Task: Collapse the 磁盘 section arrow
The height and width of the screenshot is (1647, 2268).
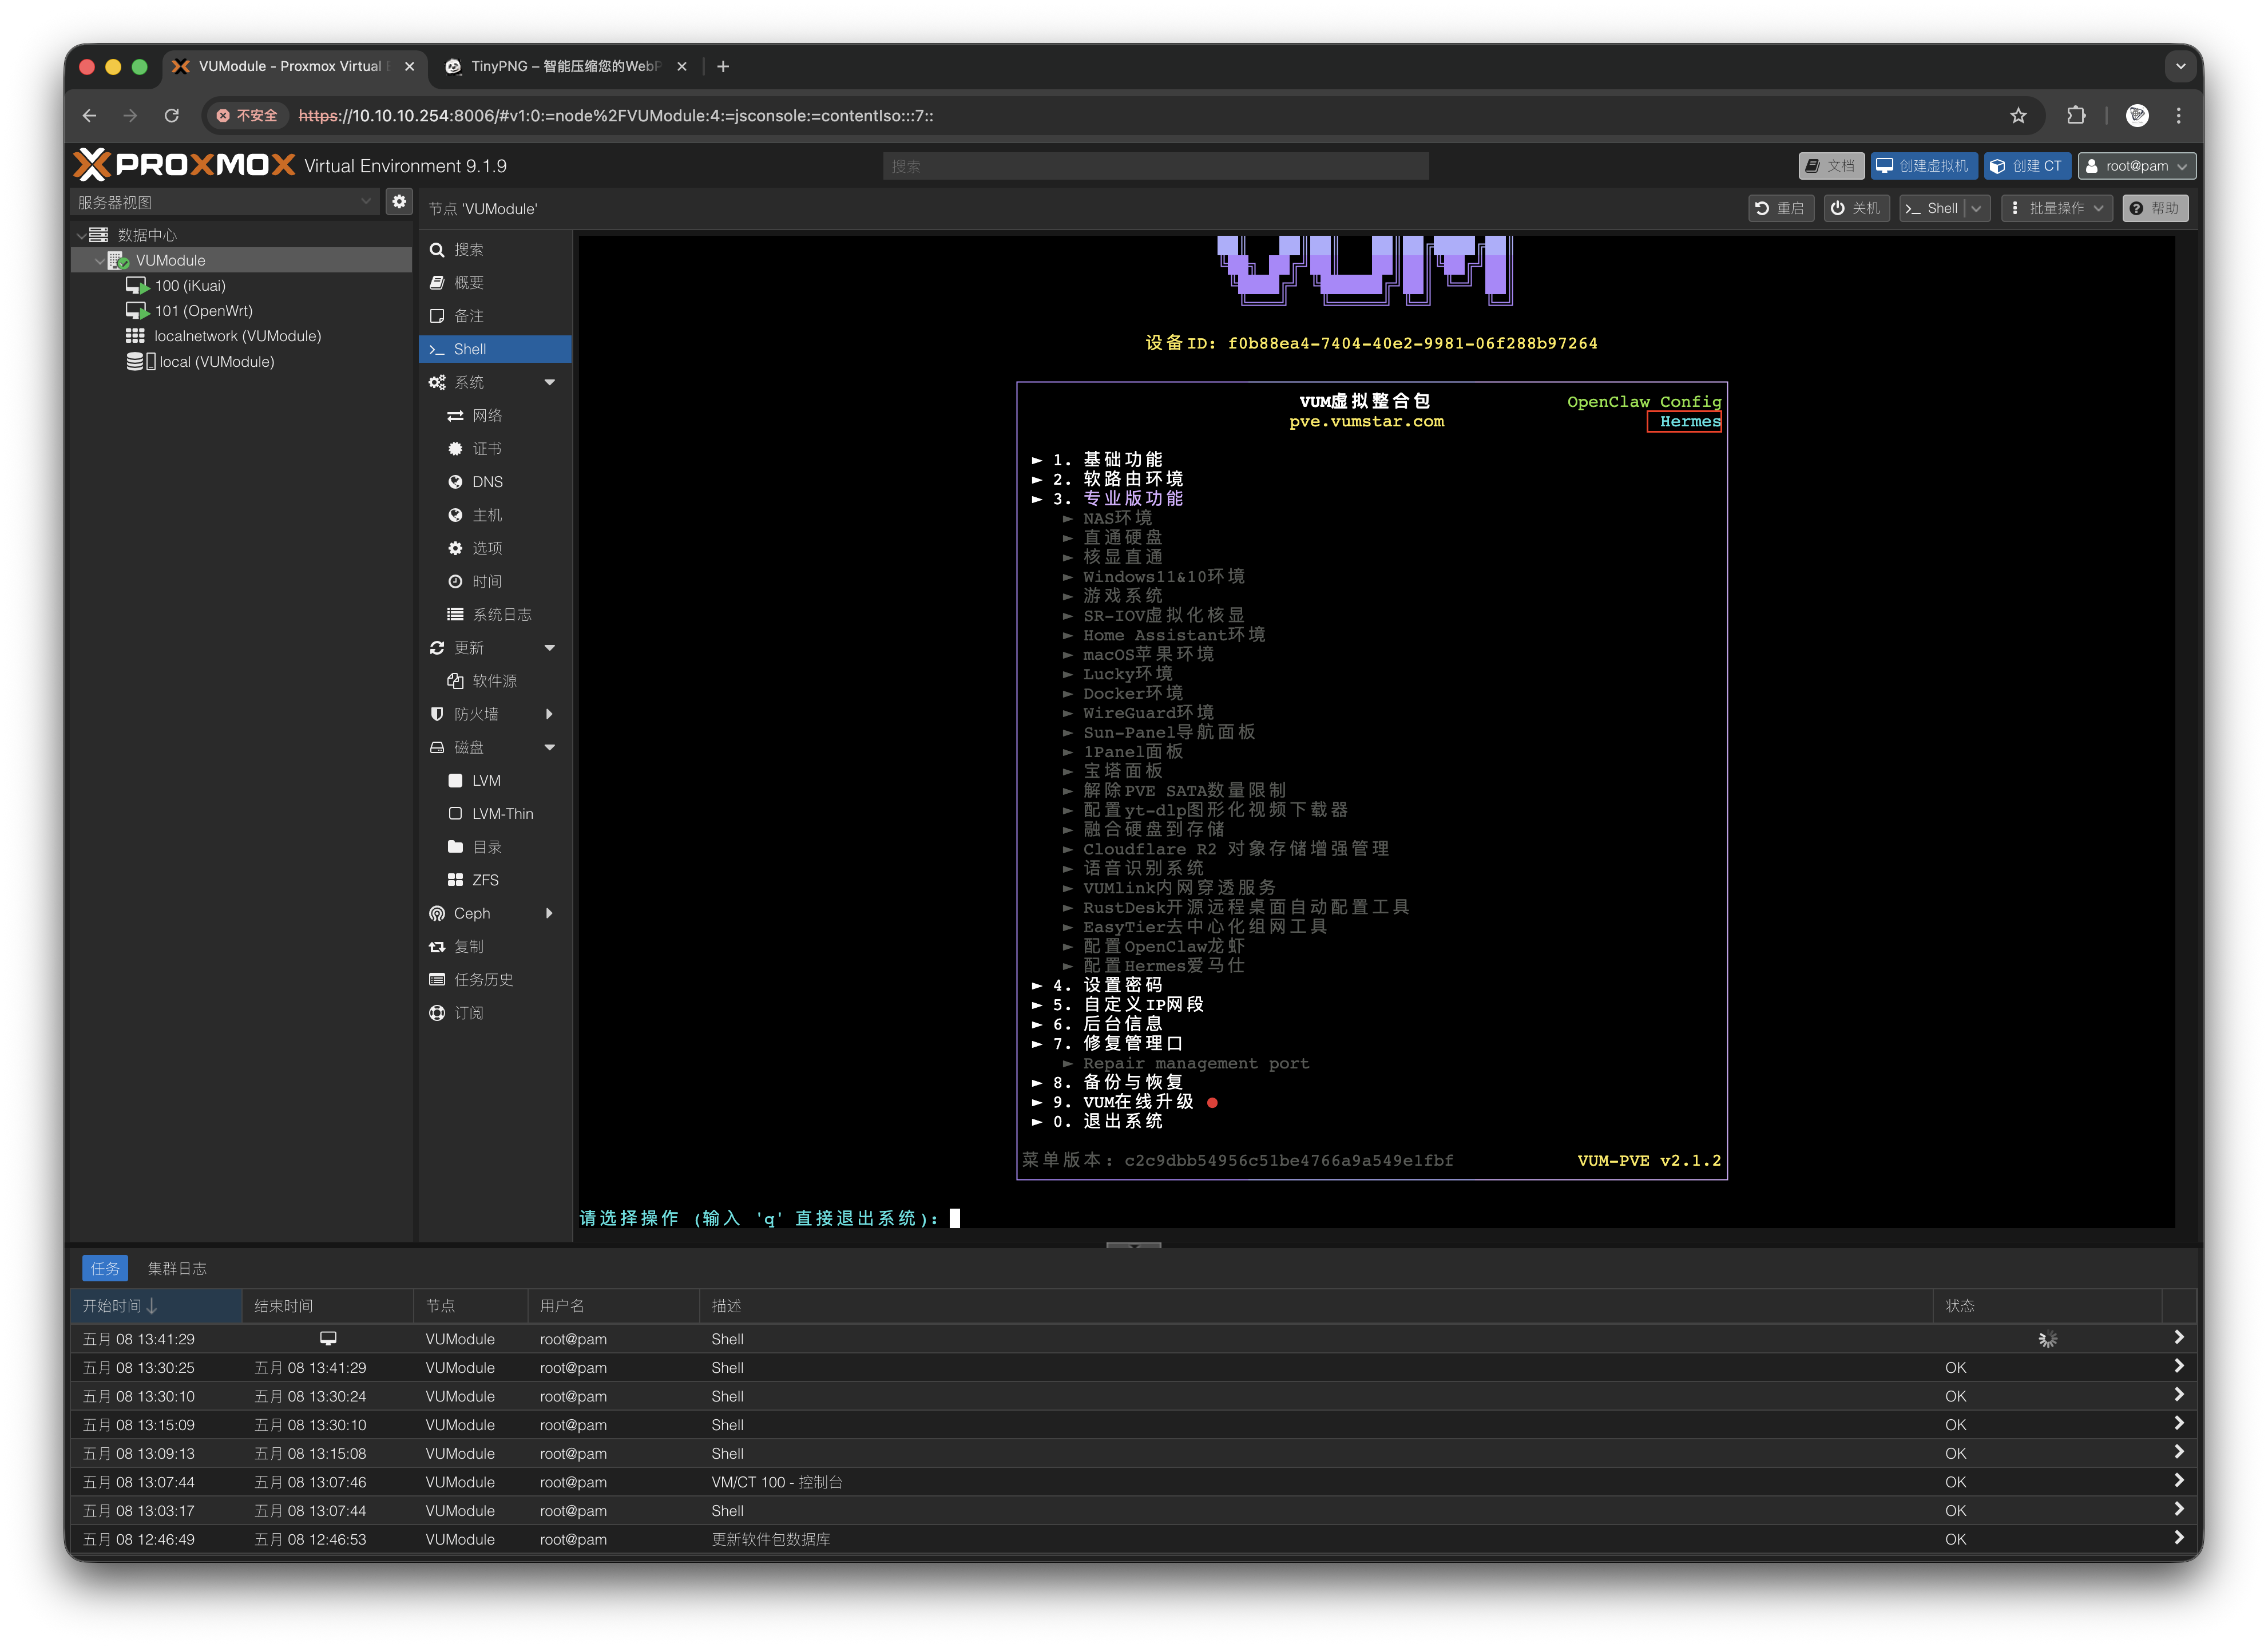Action: click(x=549, y=747)
